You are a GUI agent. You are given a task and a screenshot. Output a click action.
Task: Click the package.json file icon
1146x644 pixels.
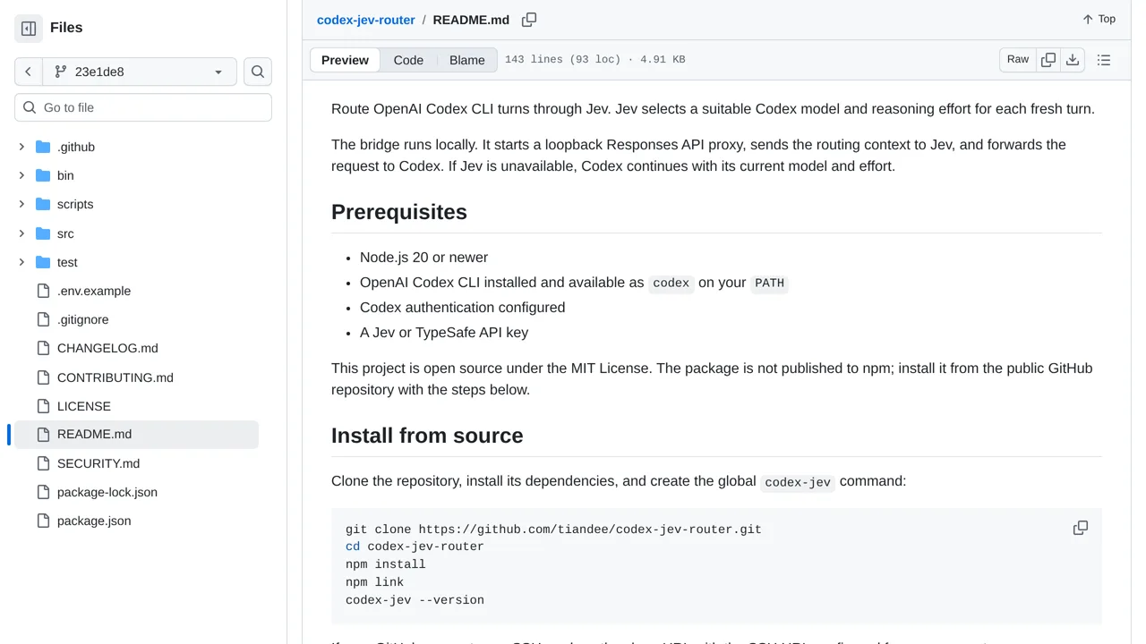(x=43, y=521)
